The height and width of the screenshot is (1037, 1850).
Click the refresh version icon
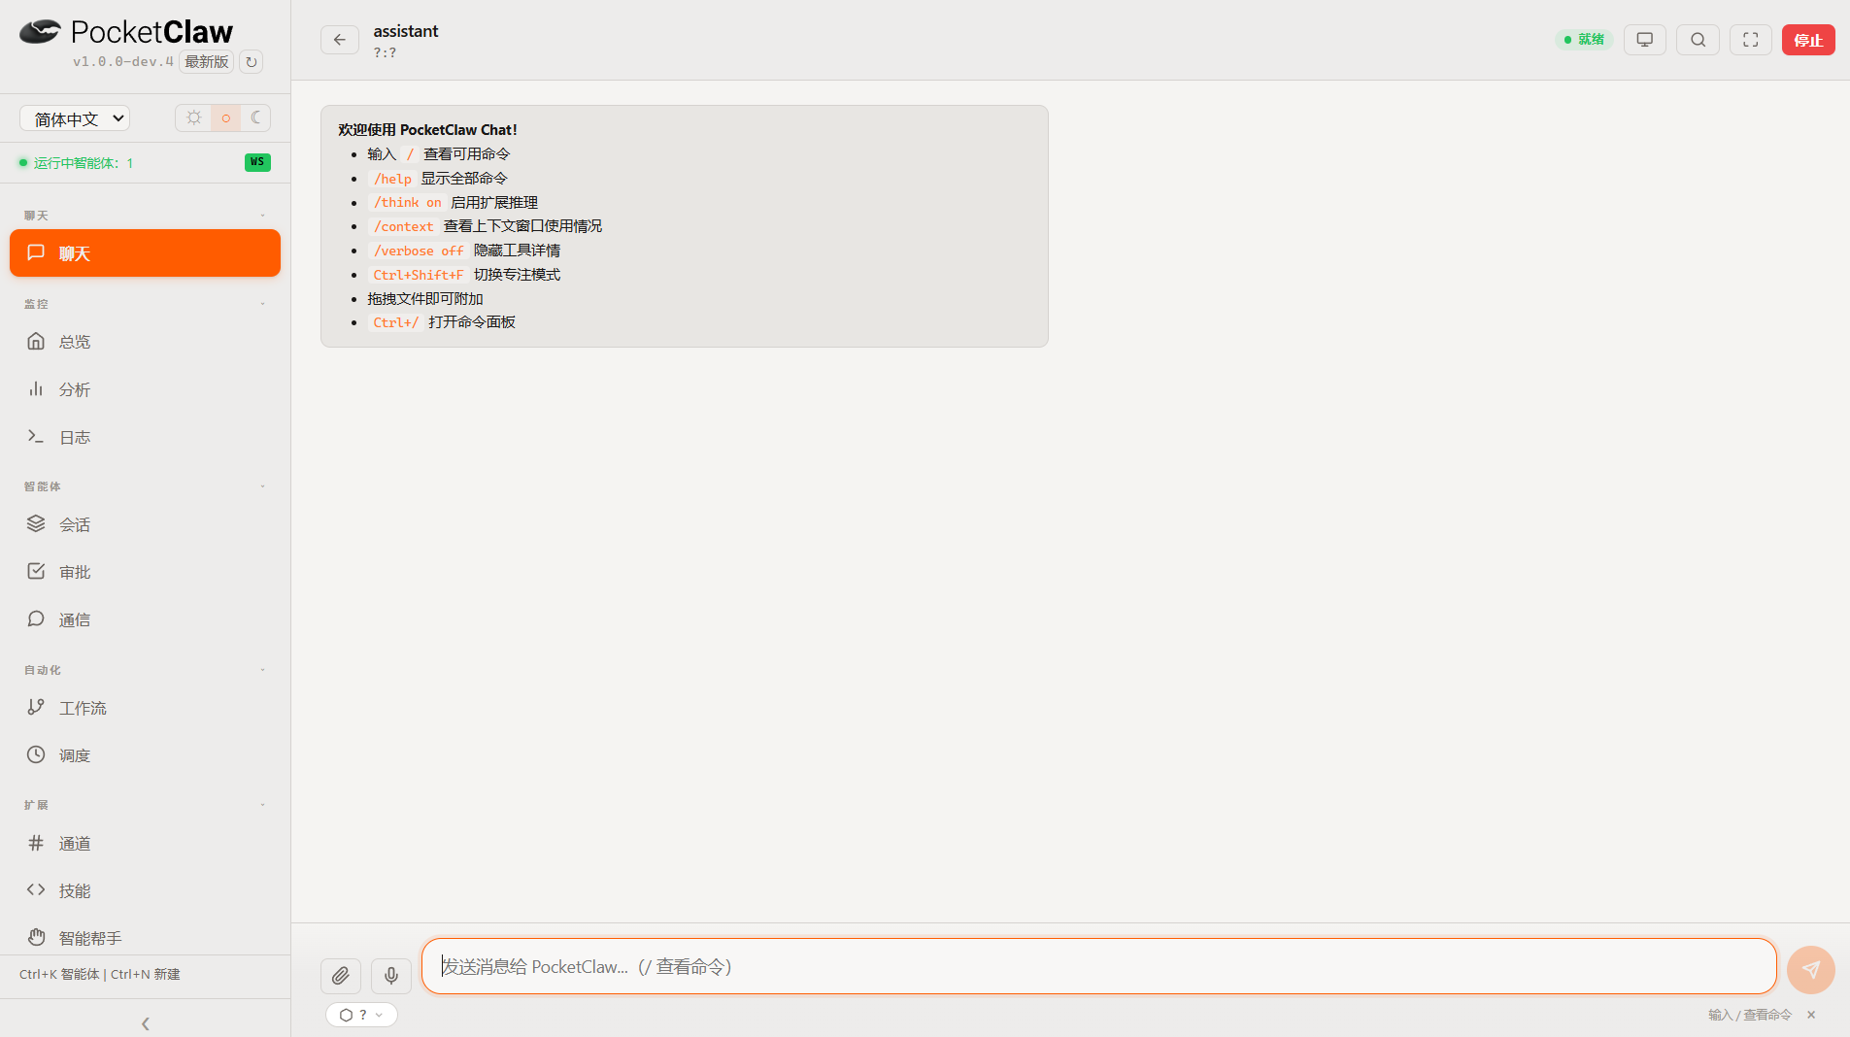pyautogui.click(x=251, y=62)
